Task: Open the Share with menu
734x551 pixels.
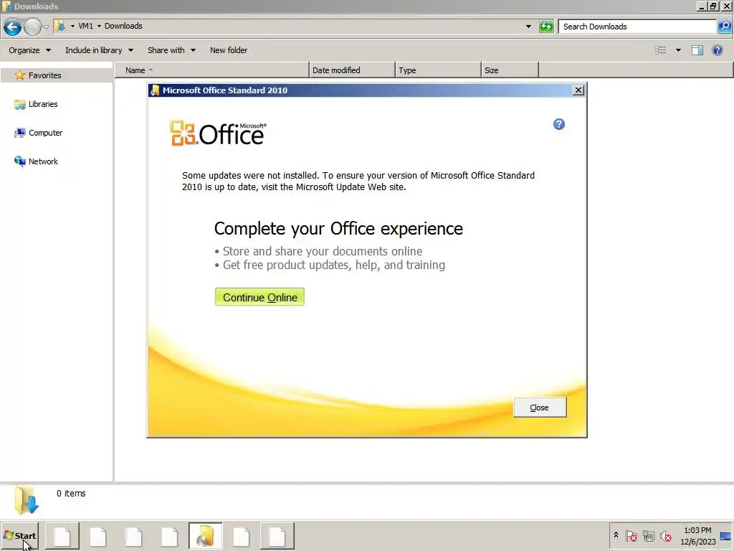Action: (x=172, y=50)
